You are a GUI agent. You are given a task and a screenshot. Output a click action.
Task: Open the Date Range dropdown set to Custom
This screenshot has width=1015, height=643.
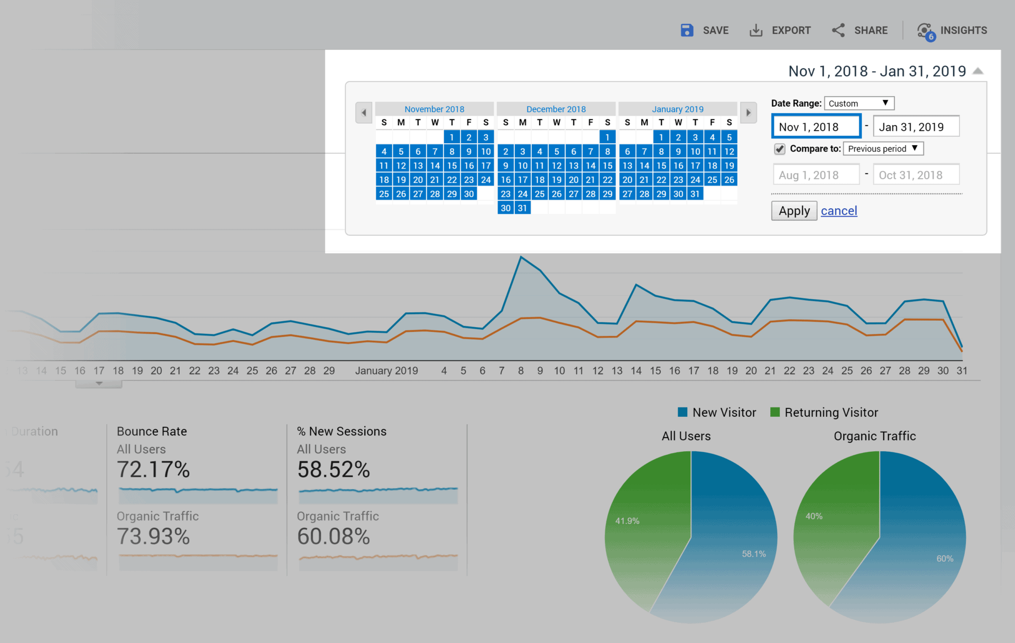pyautogui.click(x=859, y=103)
